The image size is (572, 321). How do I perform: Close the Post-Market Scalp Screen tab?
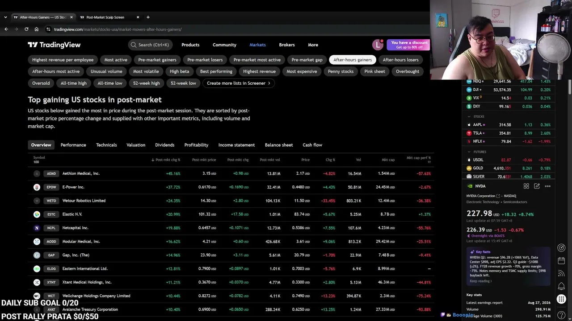tap(138, 17)
